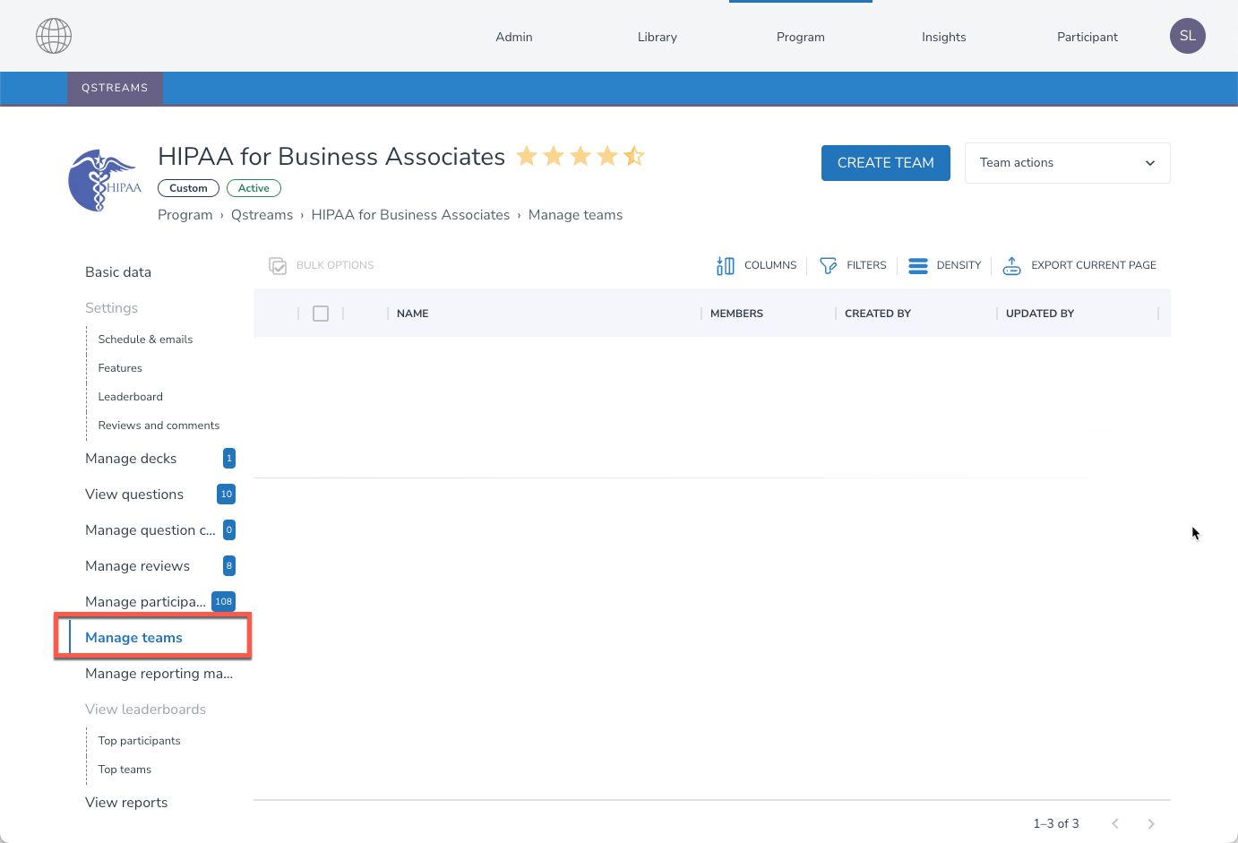1238x843 pixels.
Task: Click the 108 participants count badge
Action: (x=223, y=602)
